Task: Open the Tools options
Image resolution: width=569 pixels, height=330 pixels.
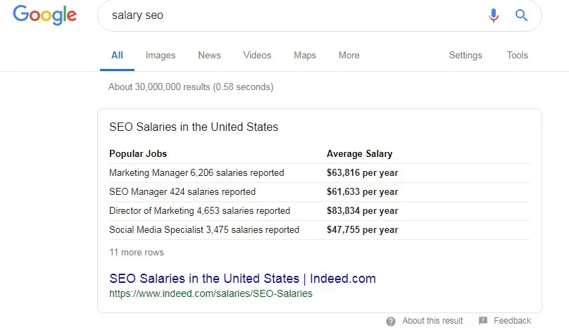Action: [517, 55]
